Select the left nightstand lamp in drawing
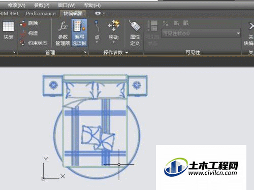The height and width of the screenshot is (190, 254). pos(53,85)
